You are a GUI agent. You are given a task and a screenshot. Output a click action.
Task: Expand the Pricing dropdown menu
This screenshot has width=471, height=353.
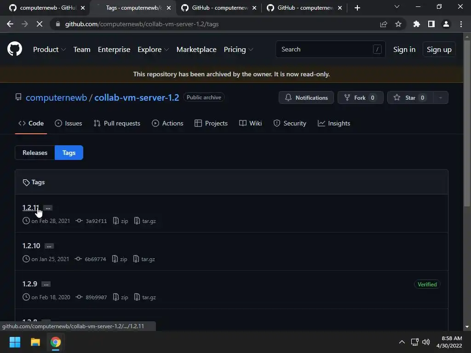[x=239, y=49]
